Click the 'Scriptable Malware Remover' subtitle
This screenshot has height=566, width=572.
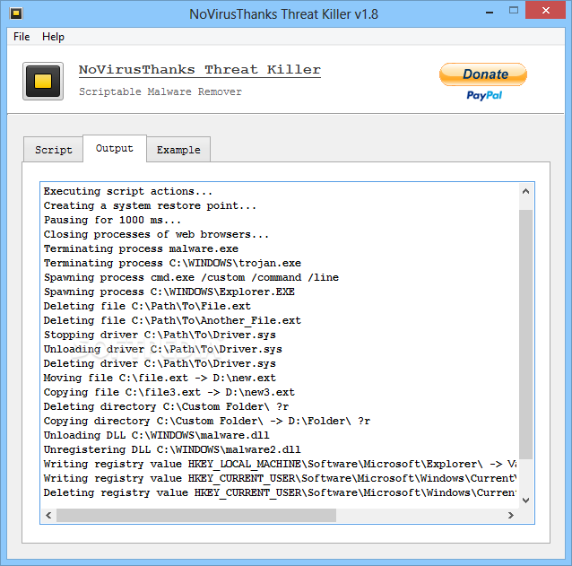tap(160, 91)
